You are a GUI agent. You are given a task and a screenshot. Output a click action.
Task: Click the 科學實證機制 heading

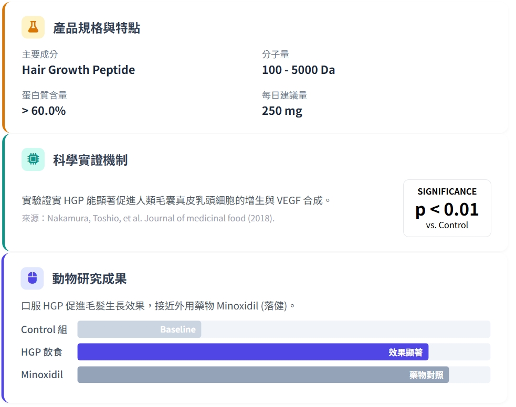point(90,160)
